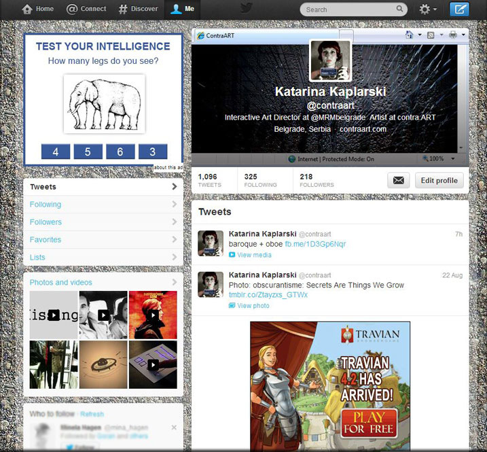Click the Edit profile button
Screen dimensions: 487x452
439,180
